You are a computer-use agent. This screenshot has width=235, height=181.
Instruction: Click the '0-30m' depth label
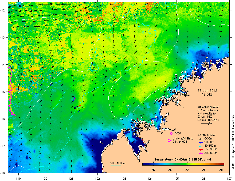(x=208, y=139)
